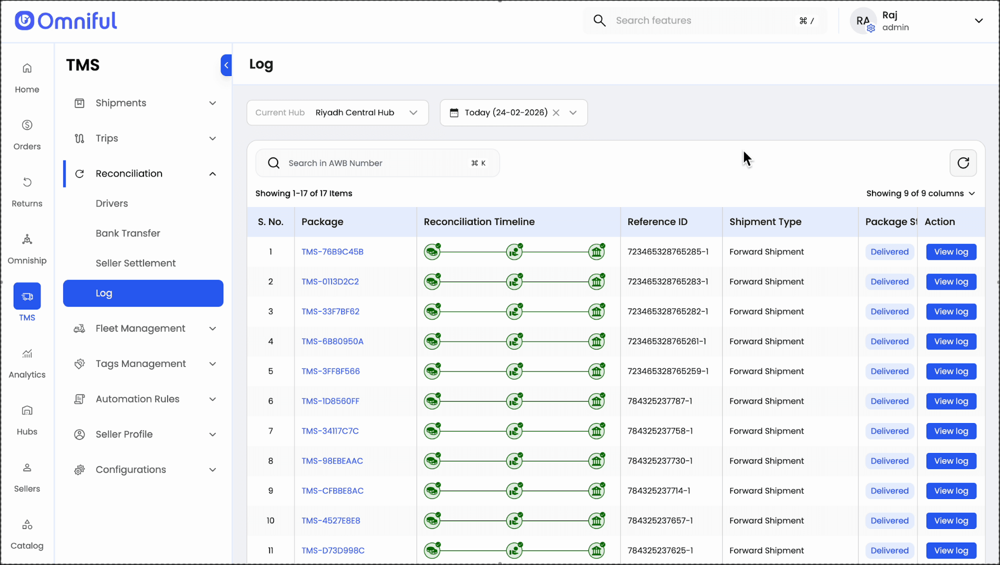Open Omniship from the left rail
Screen dimensions: 1000x565
pyautogui.click(x=27, y=247)
